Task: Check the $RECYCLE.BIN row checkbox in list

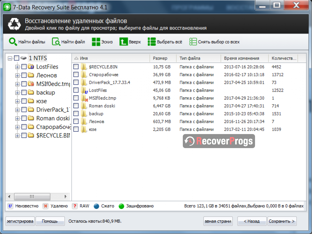Action: [76, 67]
